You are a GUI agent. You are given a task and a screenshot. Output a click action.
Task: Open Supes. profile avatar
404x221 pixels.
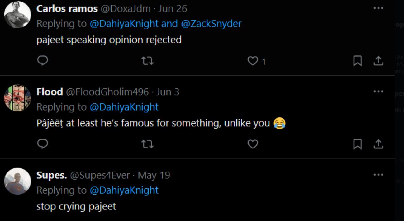(17, 181)
